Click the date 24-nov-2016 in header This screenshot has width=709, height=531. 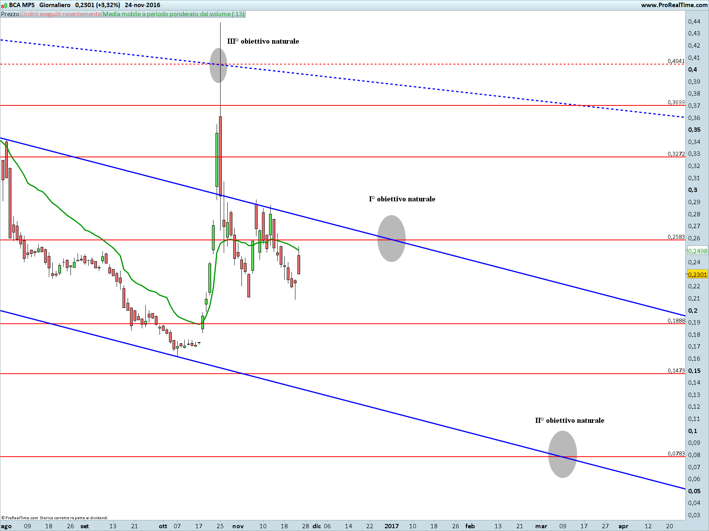pos(143,5)
